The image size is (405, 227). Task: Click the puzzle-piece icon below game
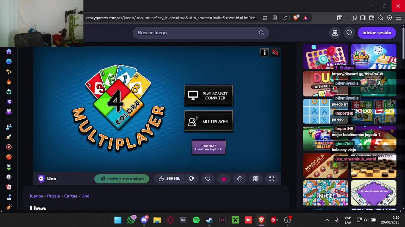(240, 179)
